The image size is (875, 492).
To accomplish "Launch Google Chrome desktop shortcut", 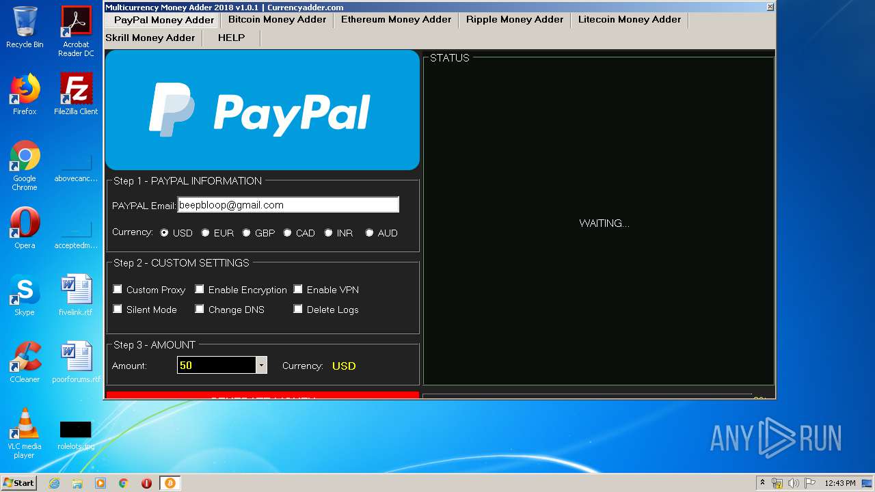I will pyautogui.click(x=25, y=165).
